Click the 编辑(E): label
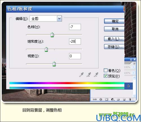 (22, 19)
